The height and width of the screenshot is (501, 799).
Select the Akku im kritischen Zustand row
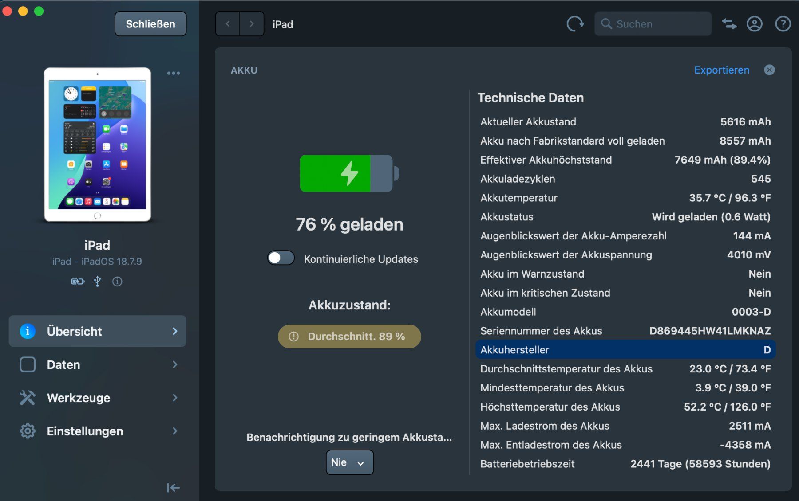[625, 293]
